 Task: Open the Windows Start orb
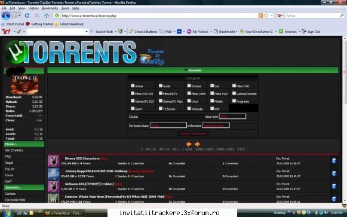coord(8,213)
